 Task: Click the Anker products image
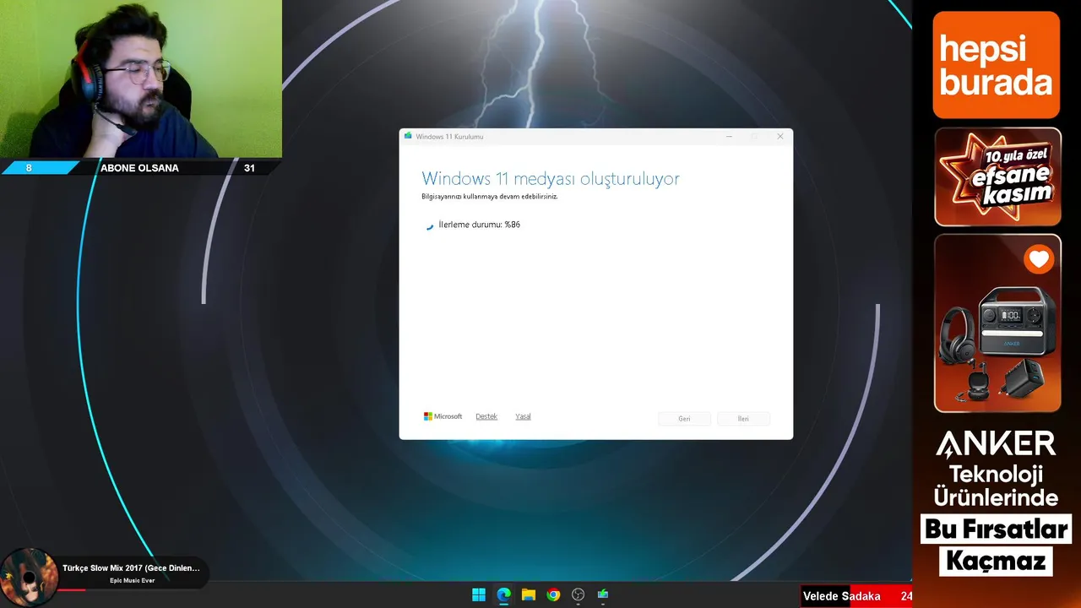click(997, 323)
